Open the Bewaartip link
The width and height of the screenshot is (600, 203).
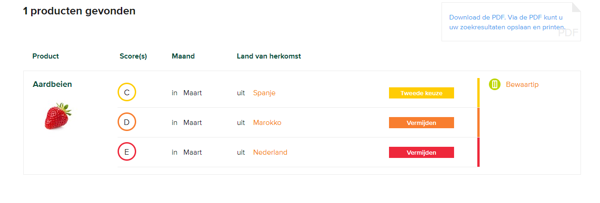tap(522, 85)
